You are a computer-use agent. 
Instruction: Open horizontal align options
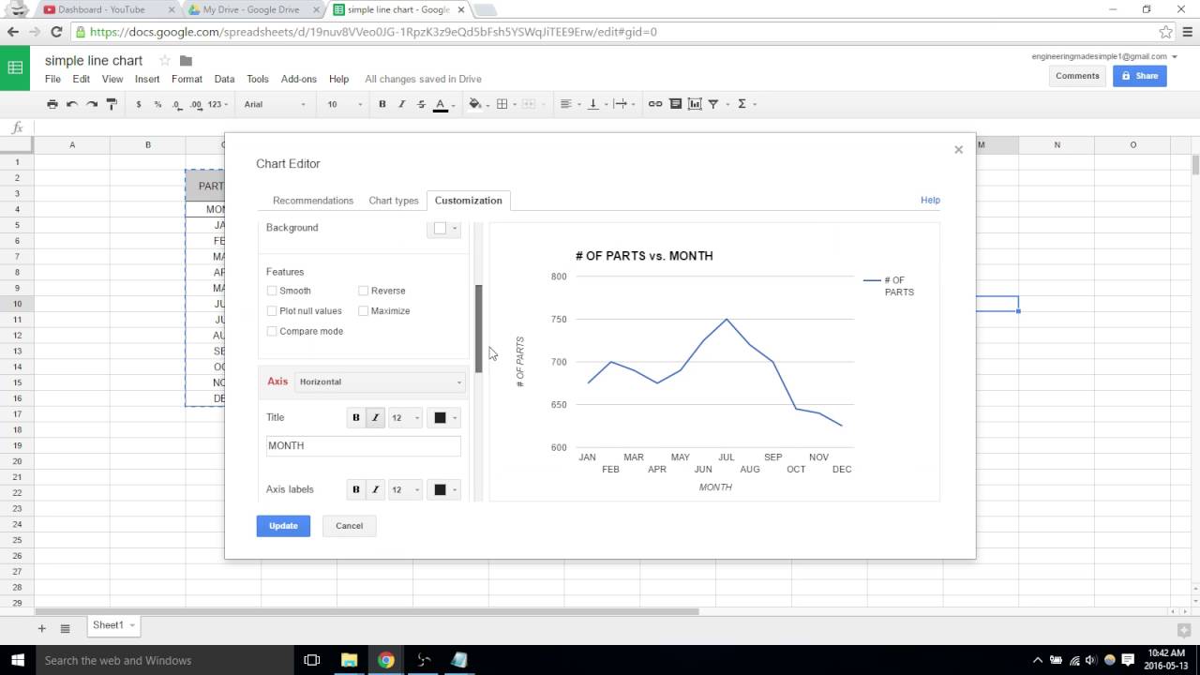point(569,104)
